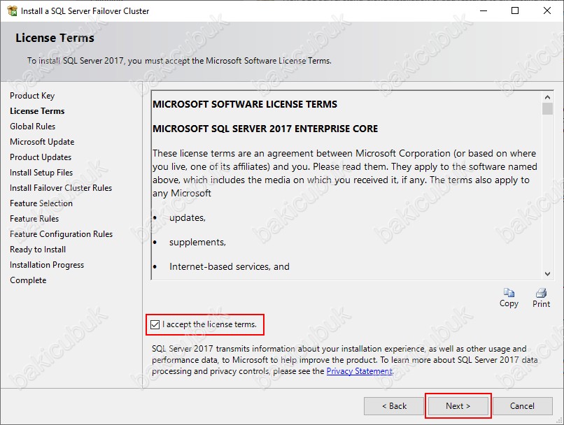The height and width of the screenshot is (425, 564).
Task: Click the Copy icon for license text
Action: pos(509,293)
